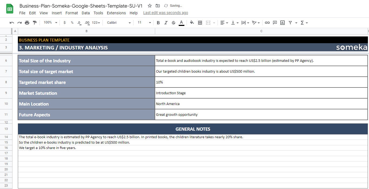Open the fill color paint bucket
Screen dimensions: 369x189
tap(192, 23)
